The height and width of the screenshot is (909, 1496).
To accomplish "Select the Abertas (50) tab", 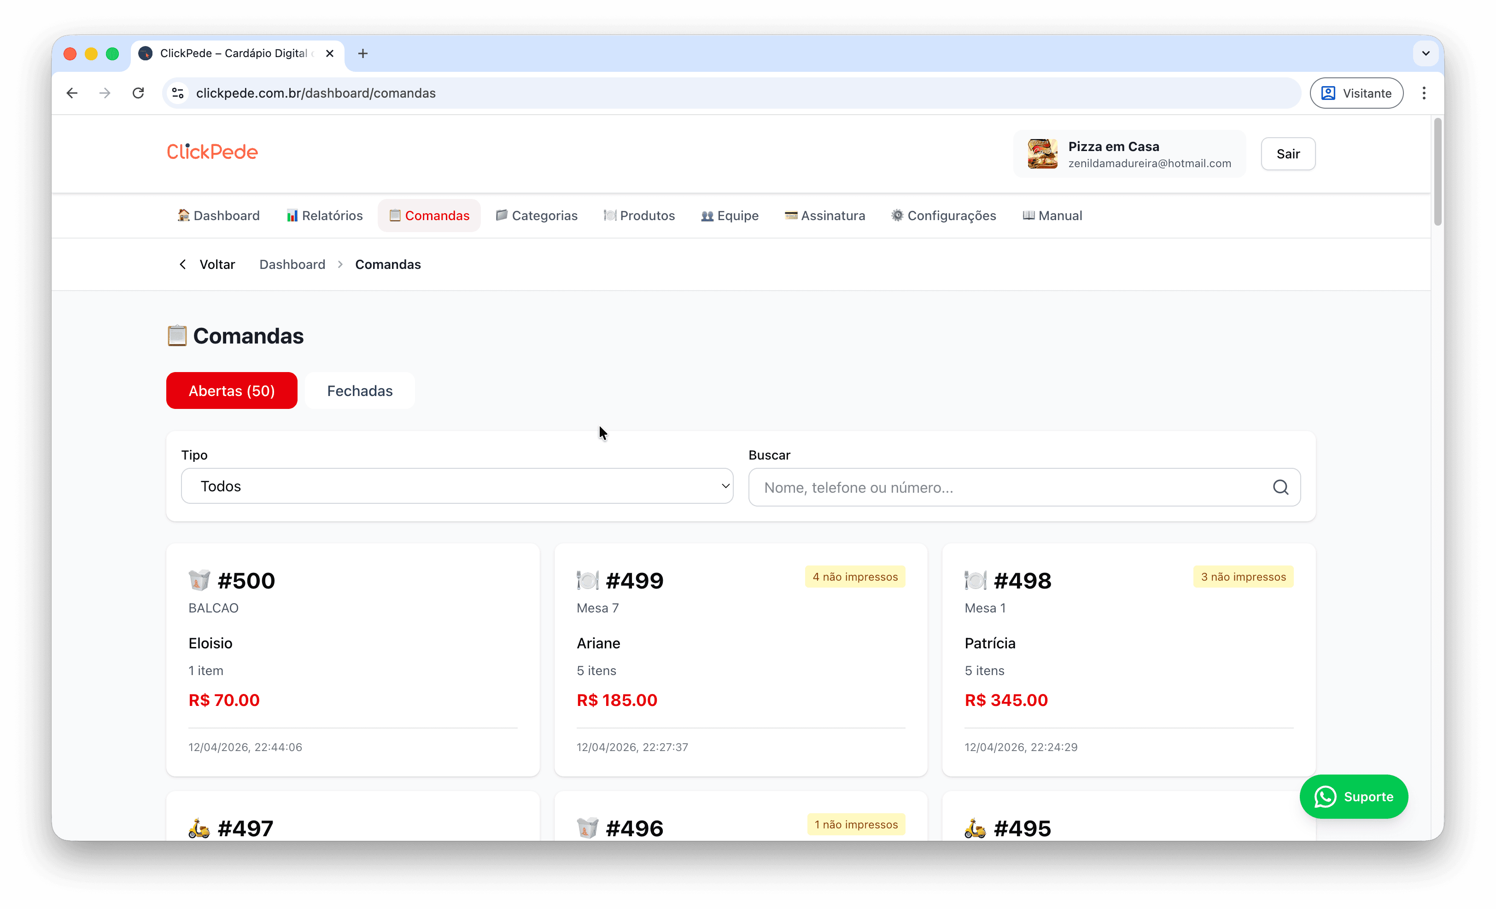I will click(231, 391).
